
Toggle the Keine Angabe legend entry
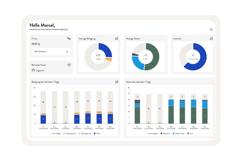coord(152,133)
